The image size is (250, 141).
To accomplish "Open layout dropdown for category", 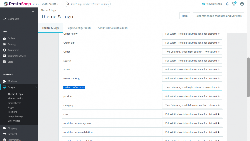I will coord(192,105).
